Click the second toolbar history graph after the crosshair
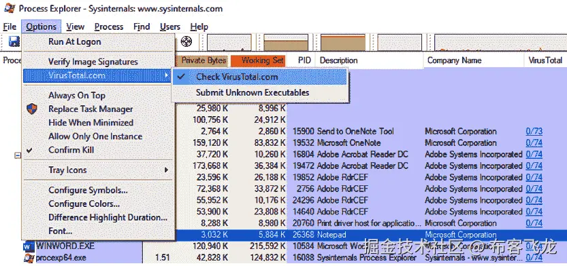 [286, 43]
